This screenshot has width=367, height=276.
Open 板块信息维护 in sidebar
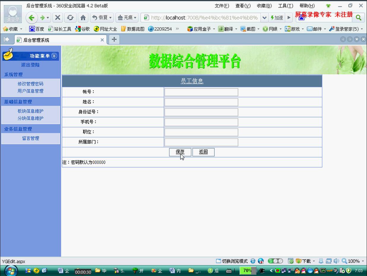coord(30,111)
